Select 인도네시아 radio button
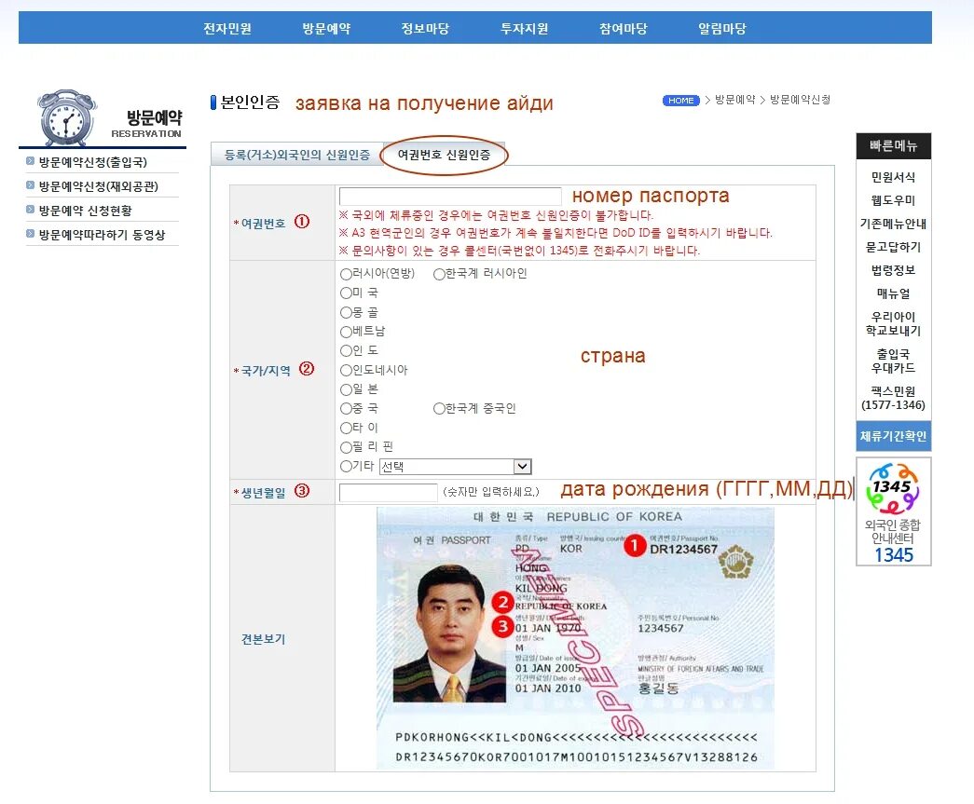974x804 pixels. coord(346,370)
